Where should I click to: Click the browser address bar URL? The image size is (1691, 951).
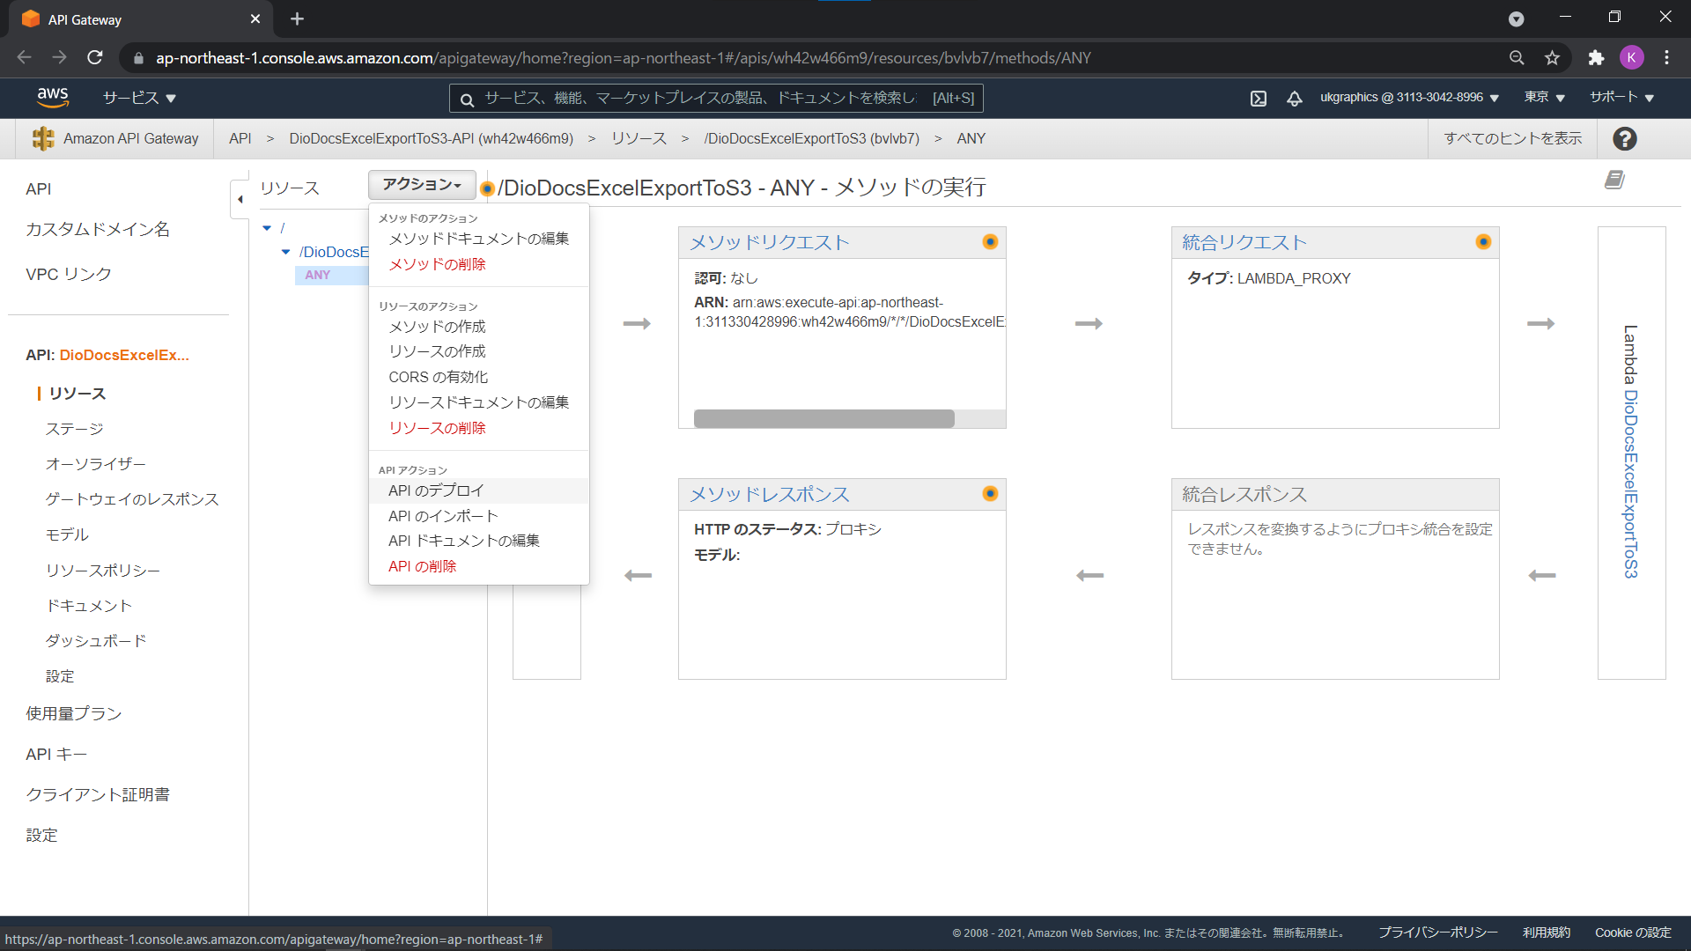(624, 58)
